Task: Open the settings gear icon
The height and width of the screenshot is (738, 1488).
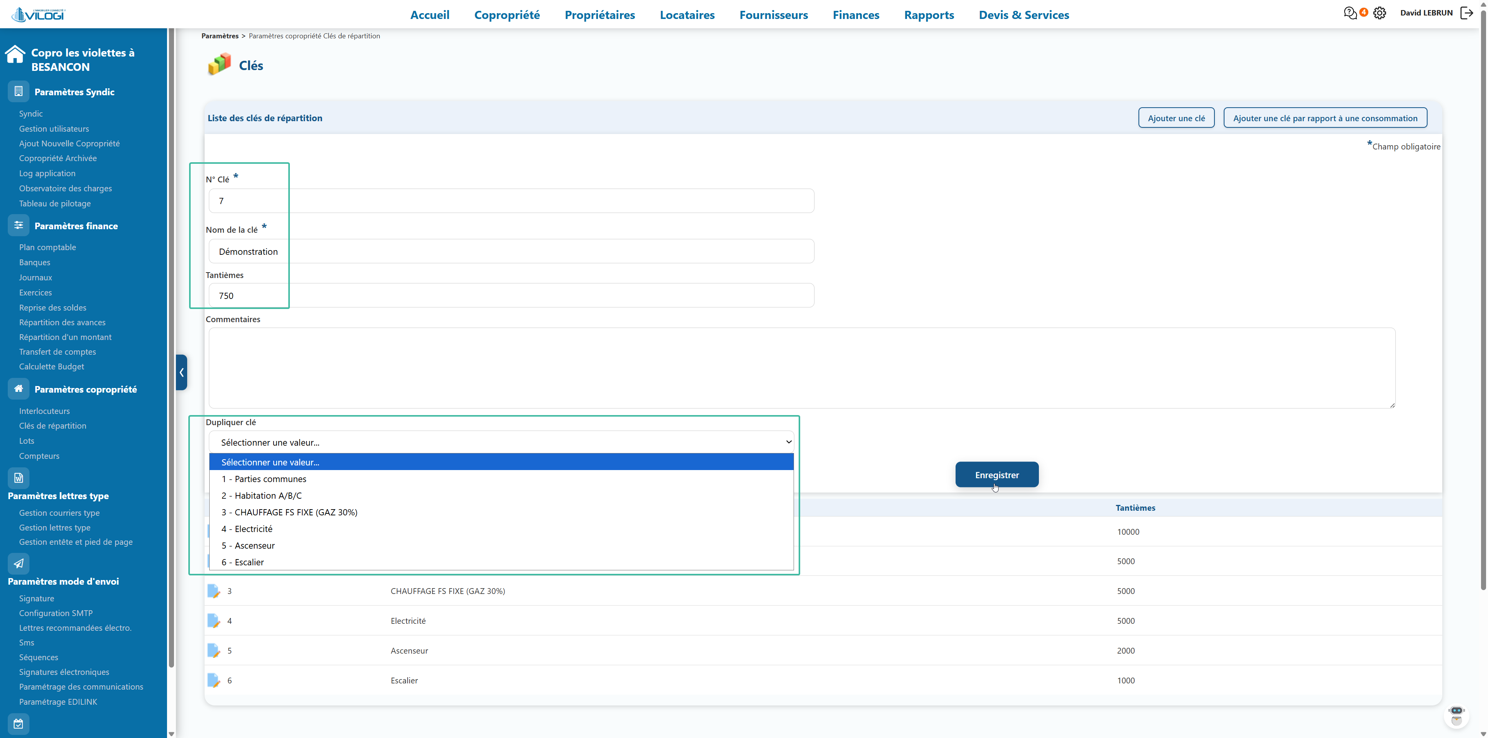Action: [x=1379, y=13]
